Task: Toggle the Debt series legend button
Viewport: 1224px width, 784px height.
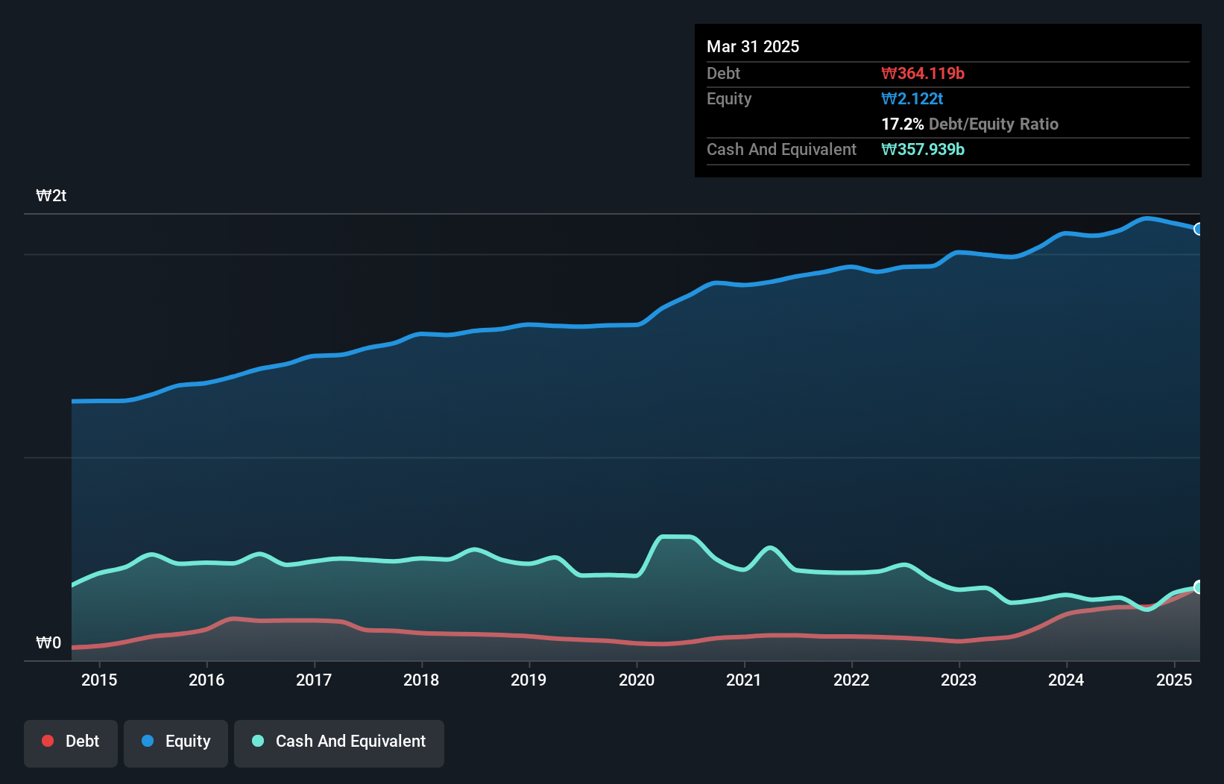Action: click(x=71, y=743)
